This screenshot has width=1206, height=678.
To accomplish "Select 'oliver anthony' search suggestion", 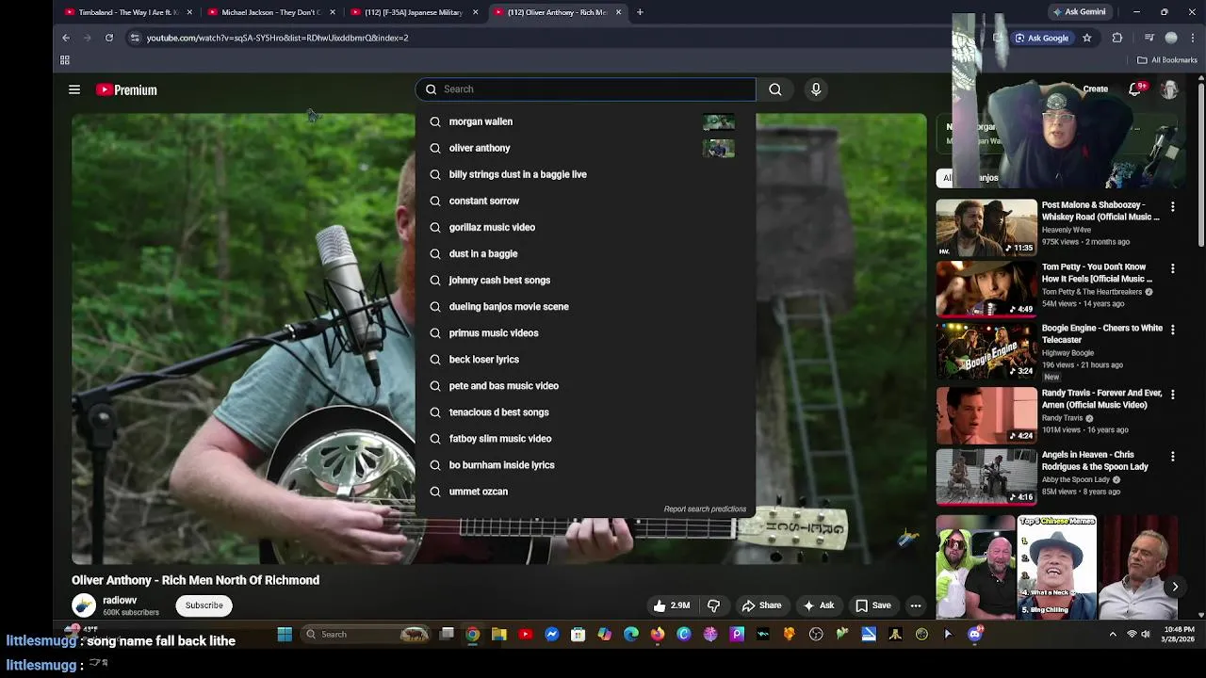I will [x=585, y=148].
